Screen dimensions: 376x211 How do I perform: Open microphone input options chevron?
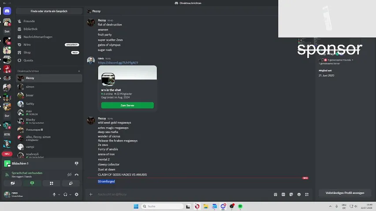[x=59, y=194]
